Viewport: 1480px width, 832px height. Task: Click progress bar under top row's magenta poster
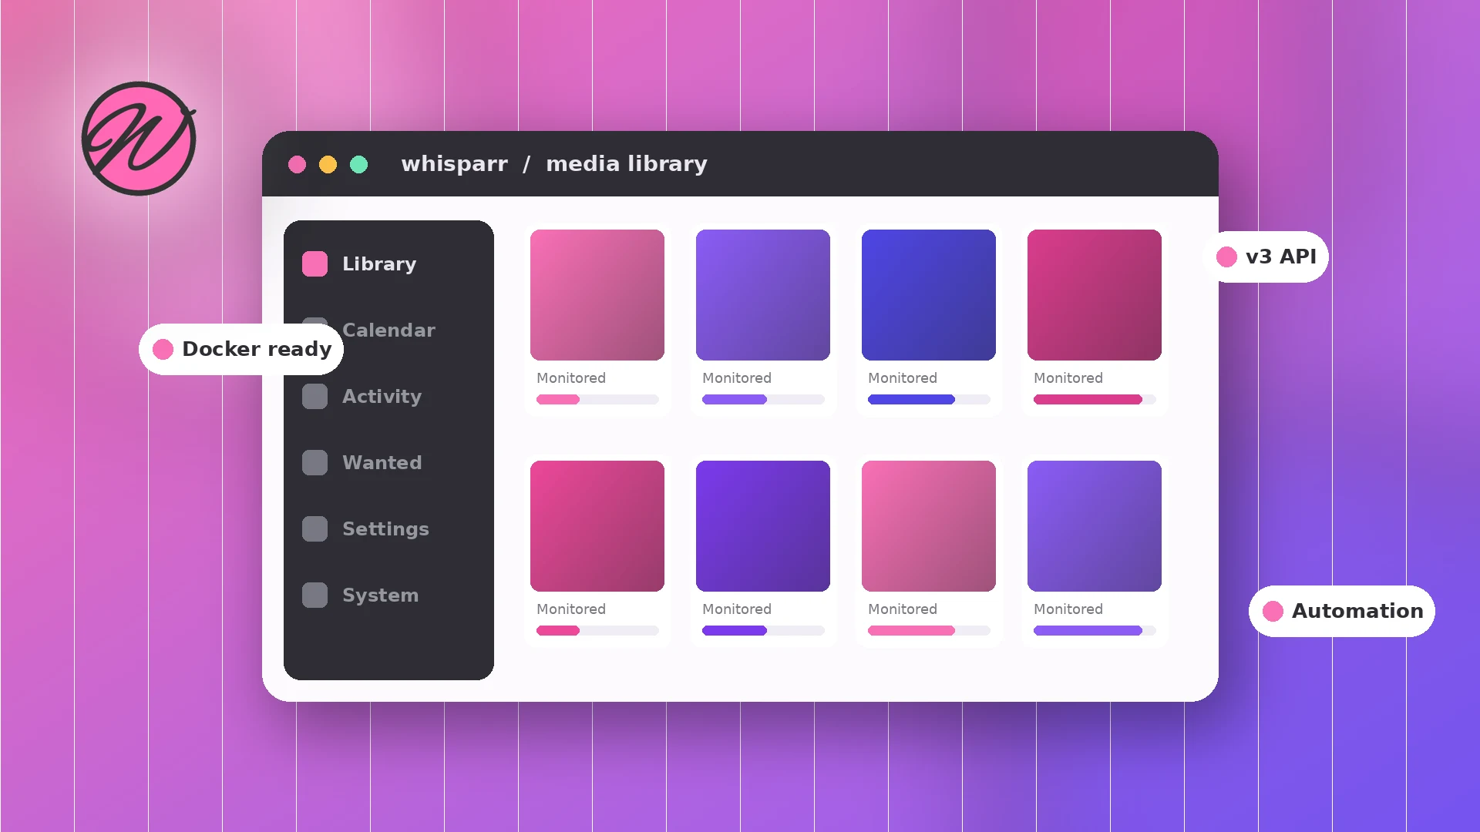pos(1095,399)
